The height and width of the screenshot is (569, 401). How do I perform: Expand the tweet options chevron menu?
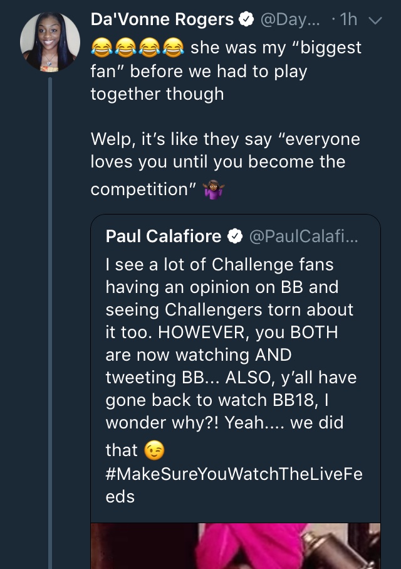click(375, 21)
